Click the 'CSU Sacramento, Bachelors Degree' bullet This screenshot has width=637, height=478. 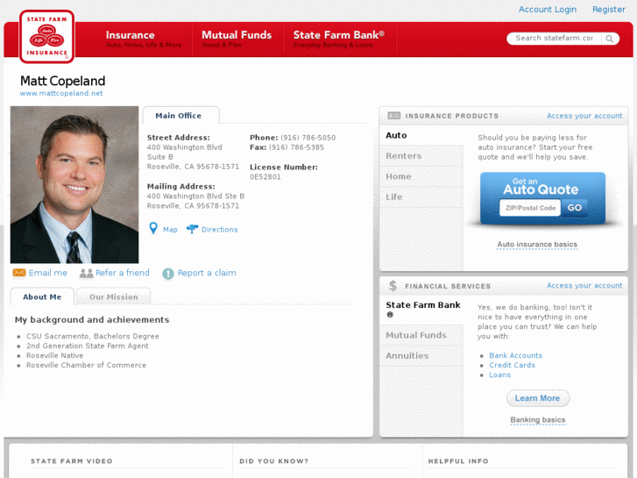(93, 336)
